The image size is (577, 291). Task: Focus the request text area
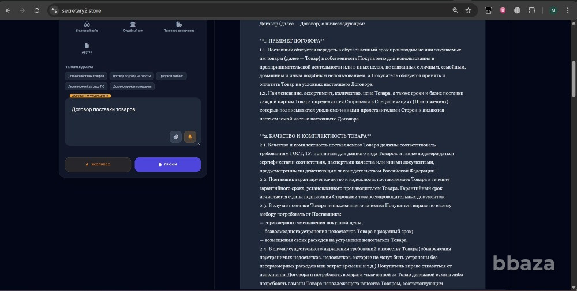pos(133,122)
